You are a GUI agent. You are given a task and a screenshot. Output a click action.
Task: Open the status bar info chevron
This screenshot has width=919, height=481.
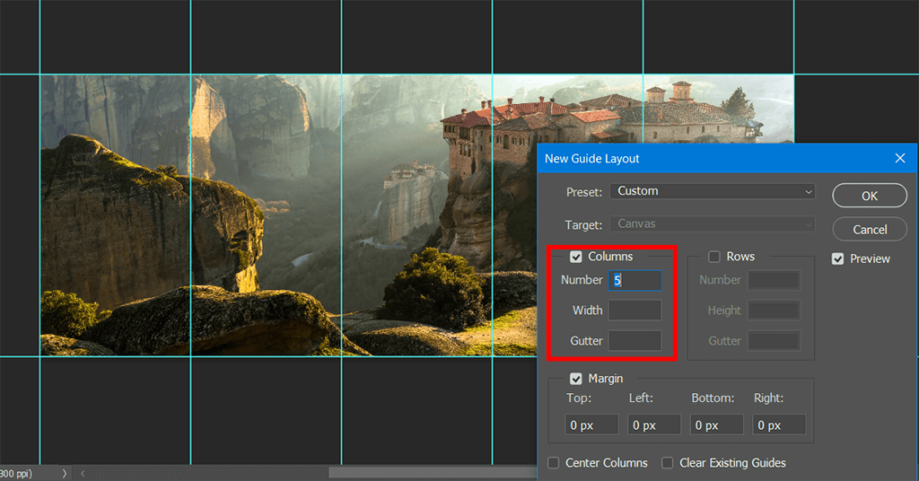tap(65, 474)
